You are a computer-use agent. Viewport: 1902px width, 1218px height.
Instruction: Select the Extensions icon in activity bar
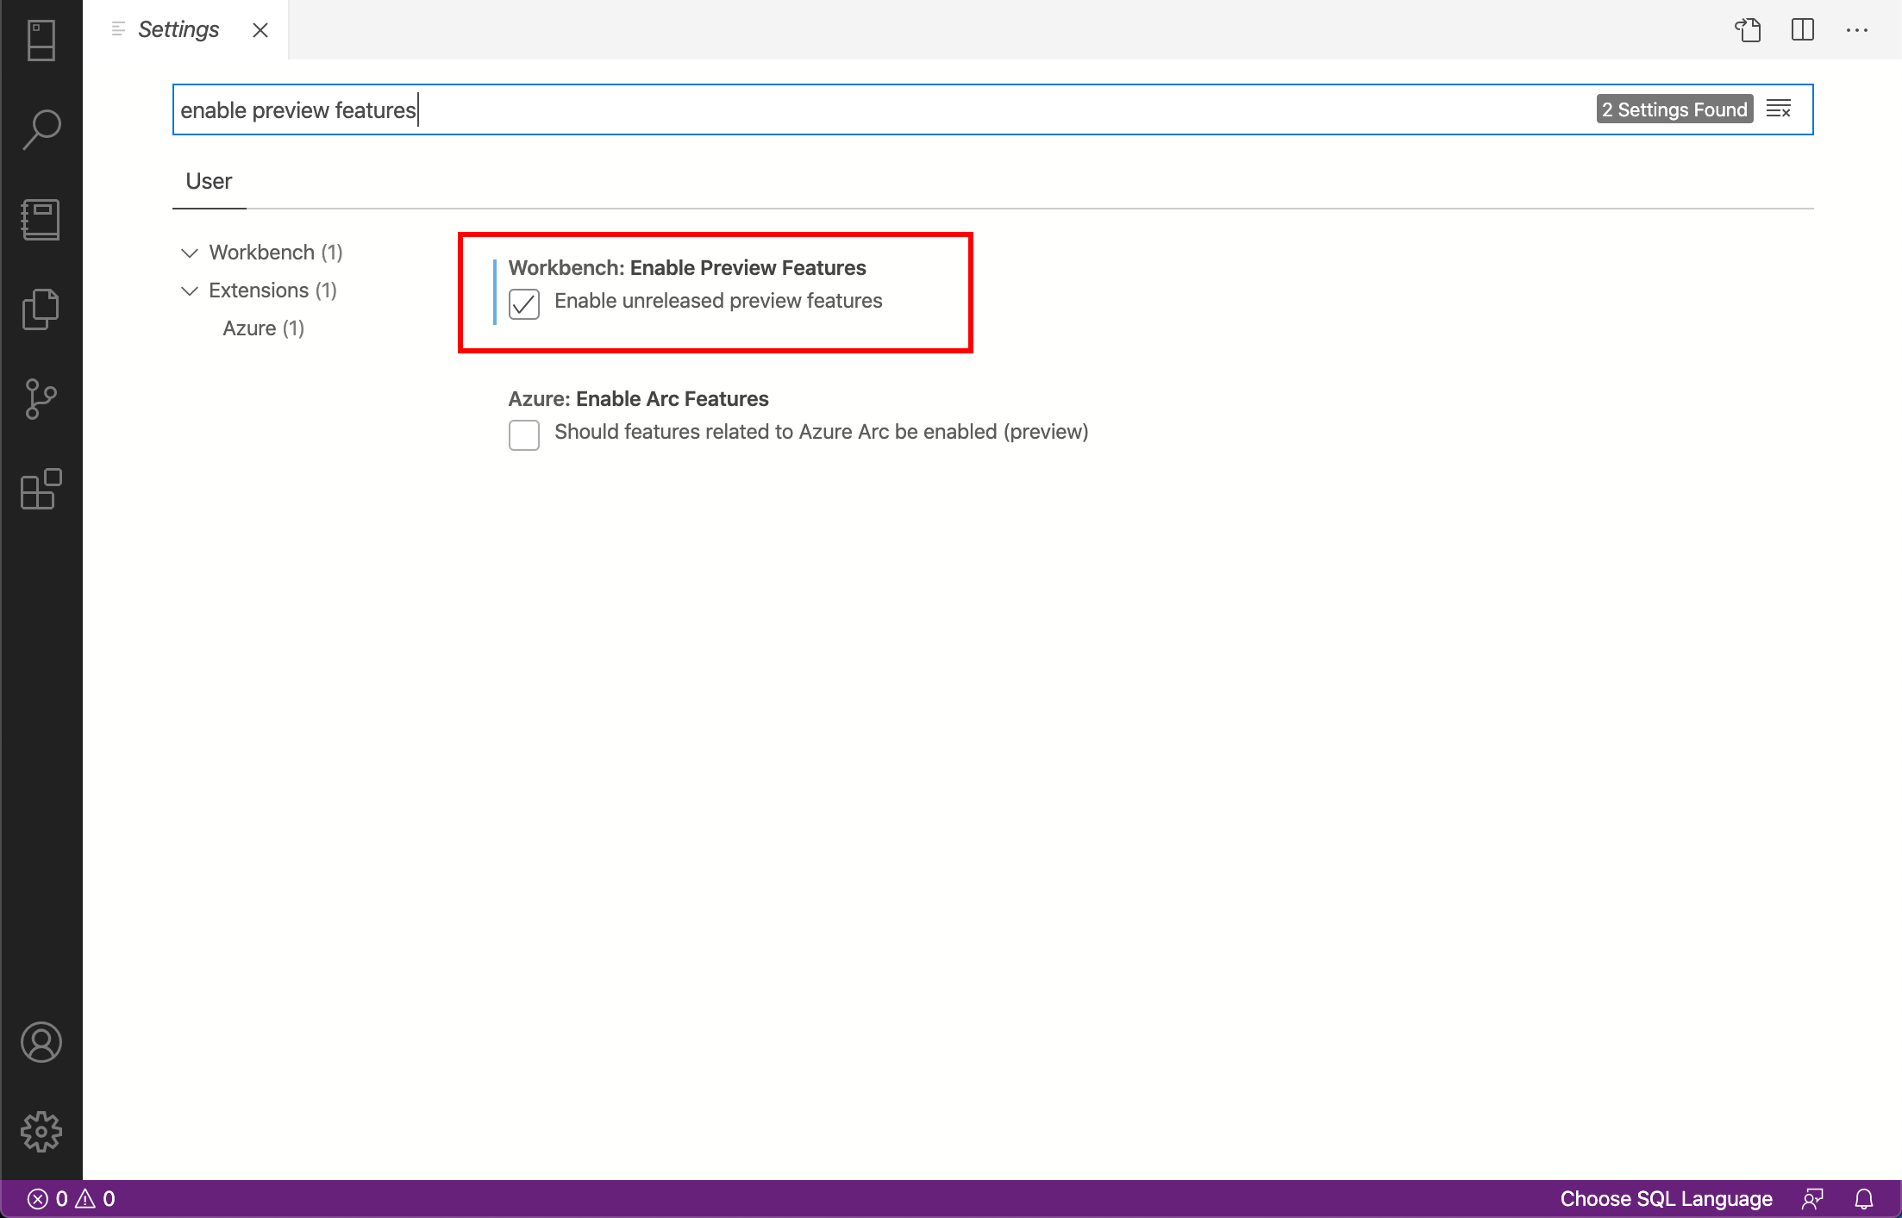pyautogui.click(x=41, y=490)
